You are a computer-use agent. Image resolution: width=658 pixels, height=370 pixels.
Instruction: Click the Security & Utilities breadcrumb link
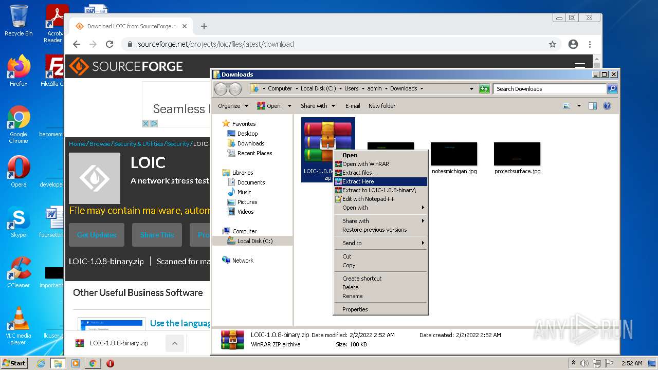138,144
